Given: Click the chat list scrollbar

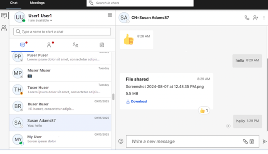Looking at the screenshot, I should [113, 97].
